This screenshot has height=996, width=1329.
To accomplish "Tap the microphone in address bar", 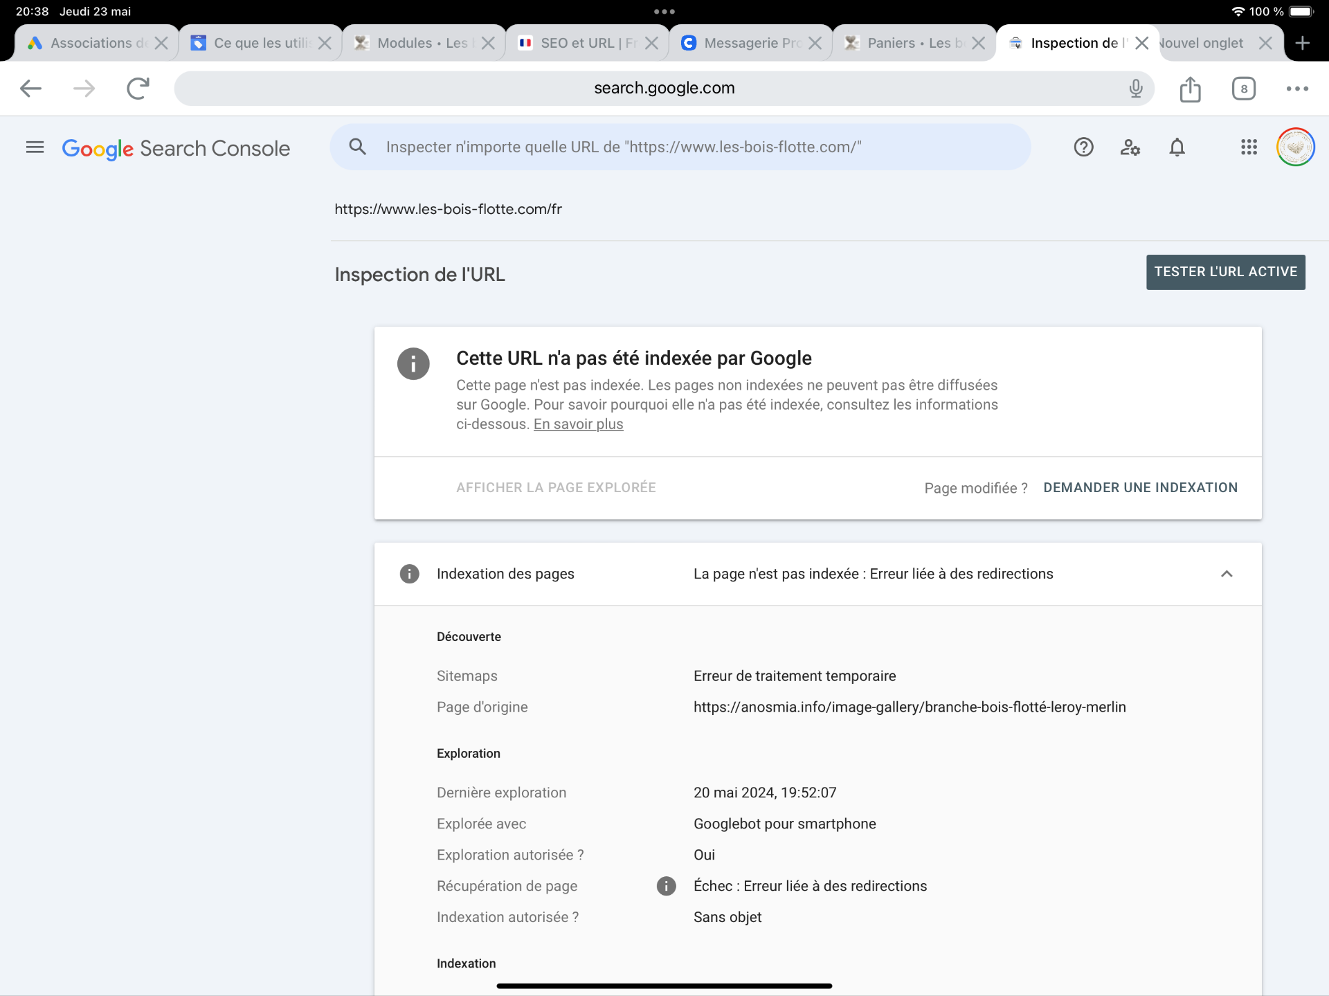I will [x=1135, y=89].
